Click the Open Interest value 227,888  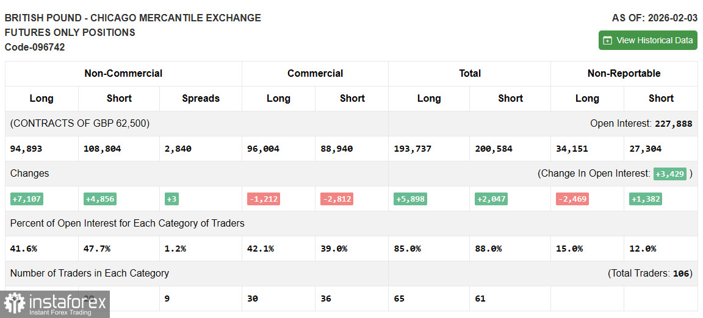point(673,124)
